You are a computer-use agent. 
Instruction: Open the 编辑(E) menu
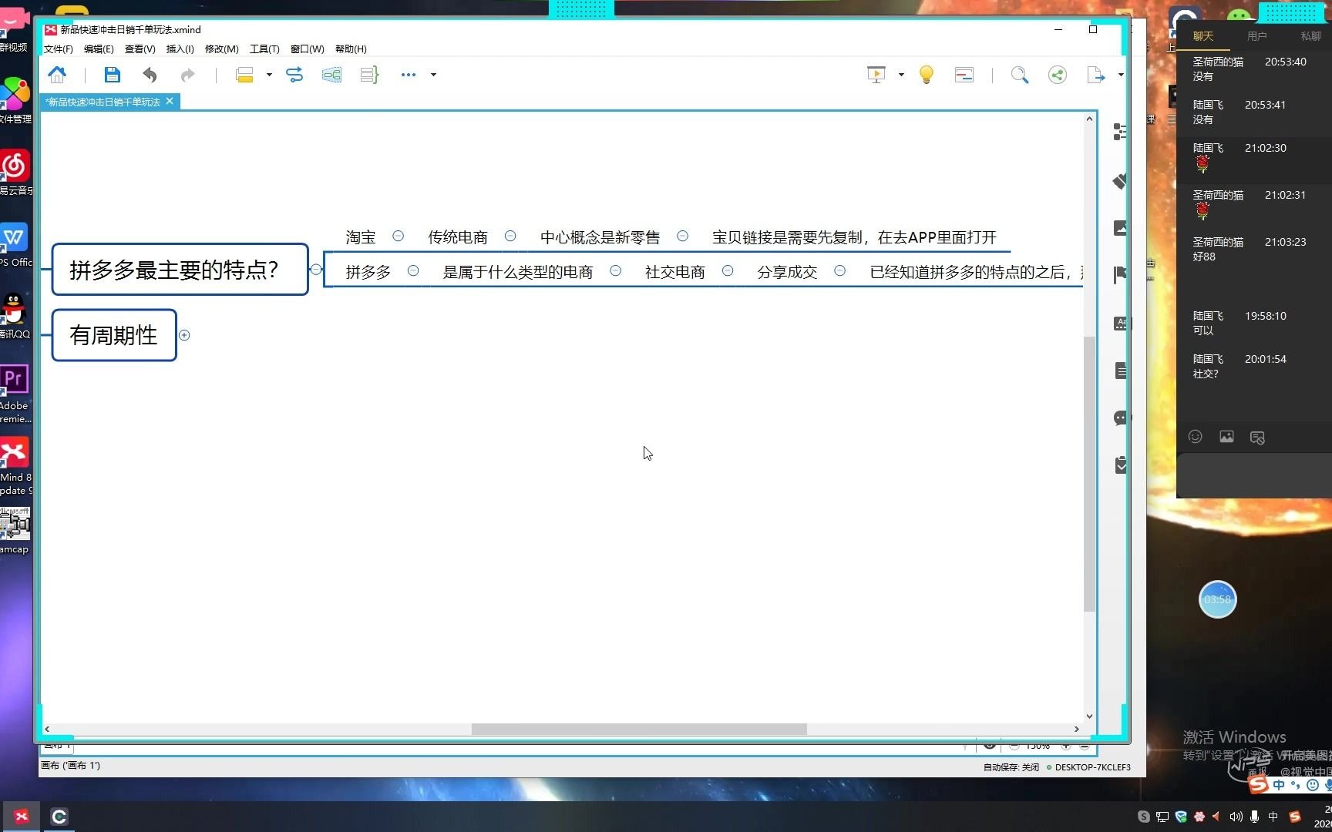(99, 49)
